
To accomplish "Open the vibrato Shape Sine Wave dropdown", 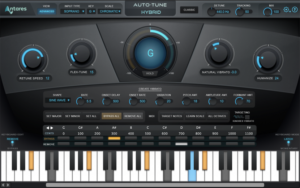I will [58, 100].
